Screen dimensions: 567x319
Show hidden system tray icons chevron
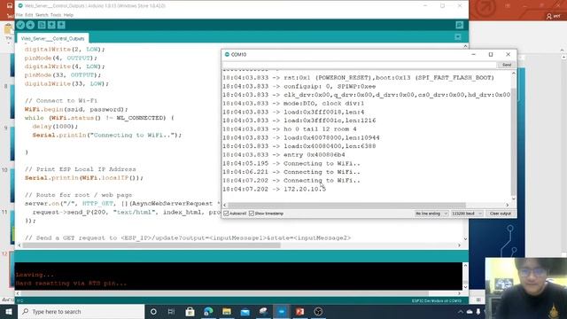(461, 311)
